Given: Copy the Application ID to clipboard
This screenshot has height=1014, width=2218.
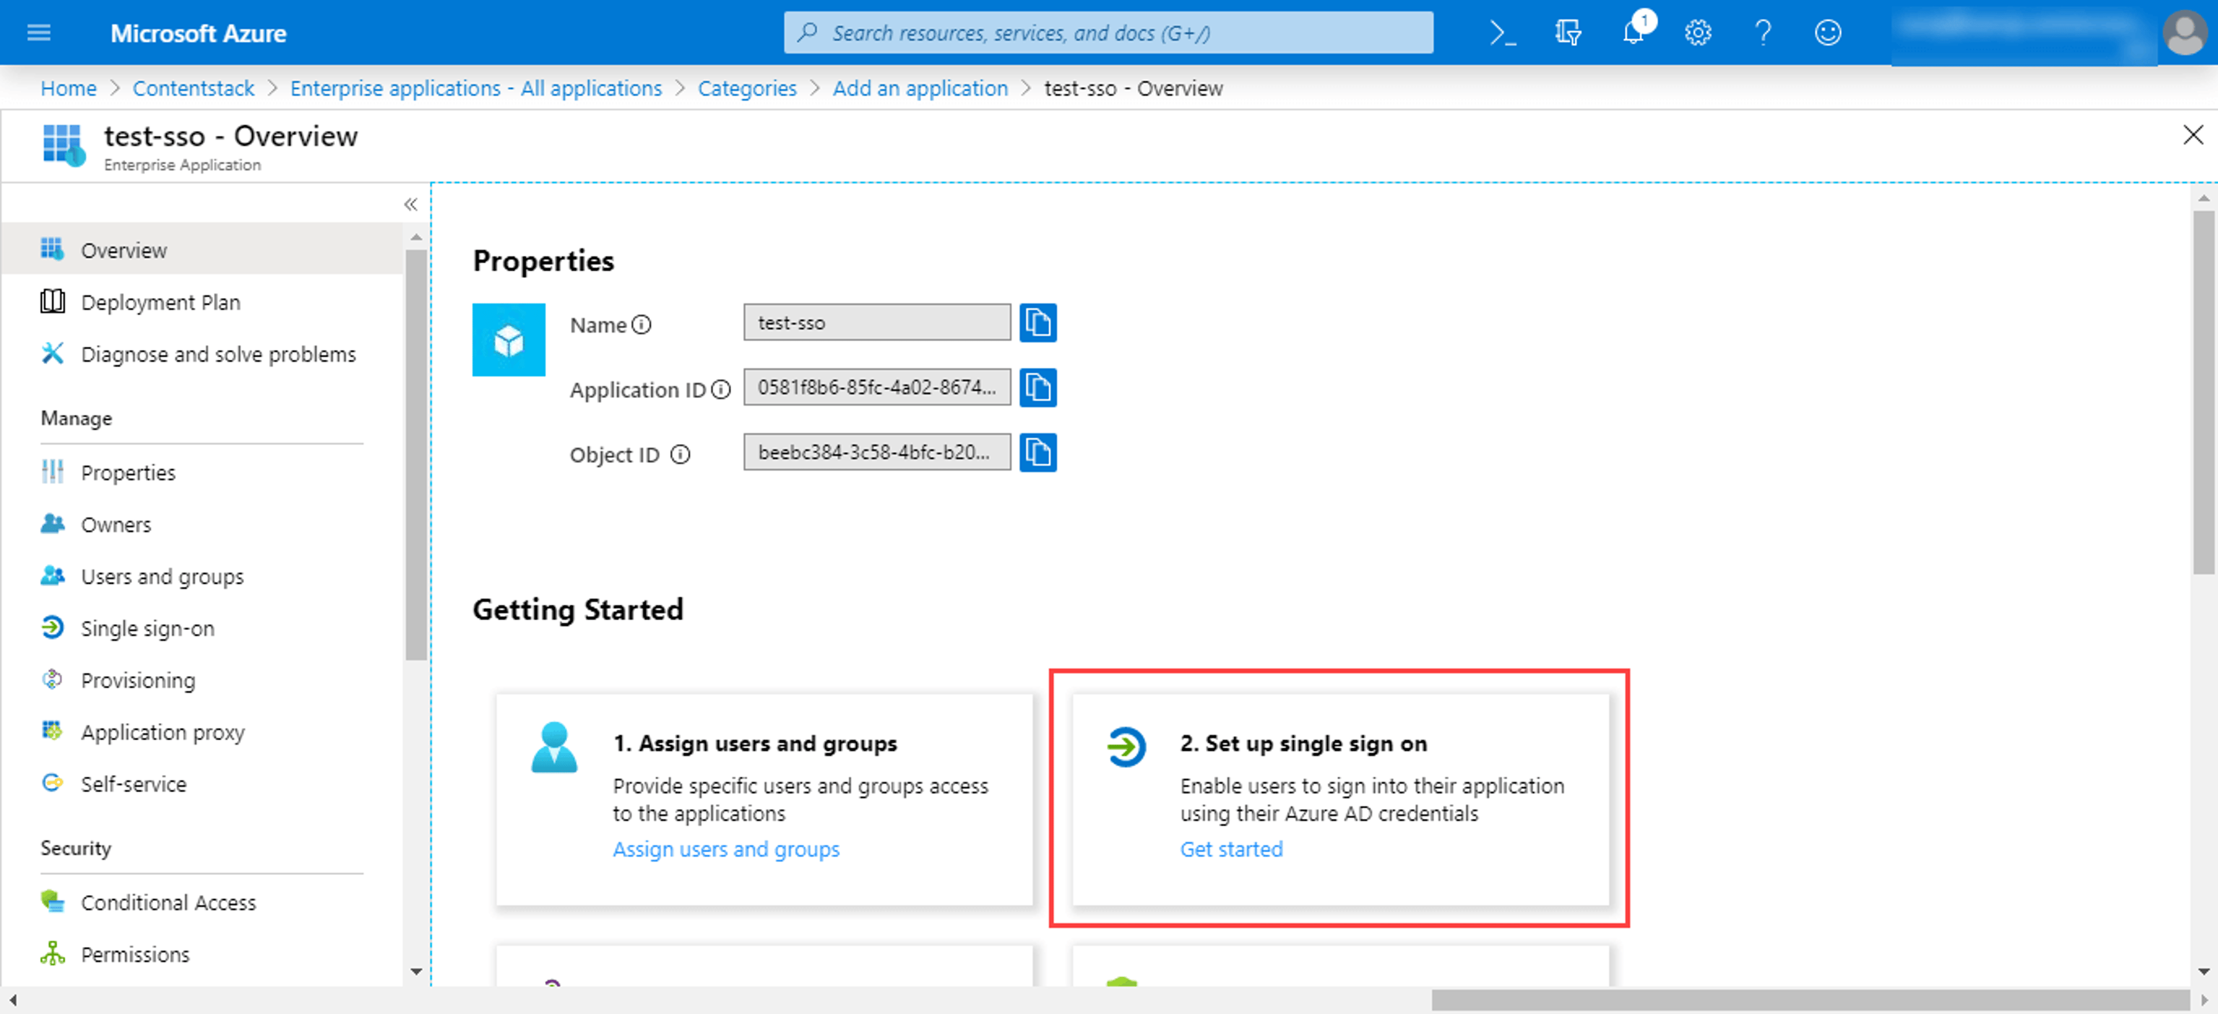Looking at the screenshot, I should pos(1037,387).
